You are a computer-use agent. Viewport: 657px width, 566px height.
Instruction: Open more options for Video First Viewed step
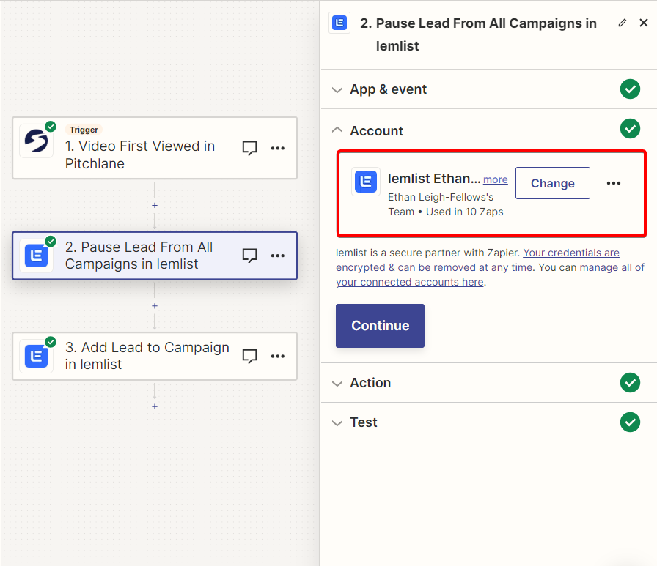277,148
